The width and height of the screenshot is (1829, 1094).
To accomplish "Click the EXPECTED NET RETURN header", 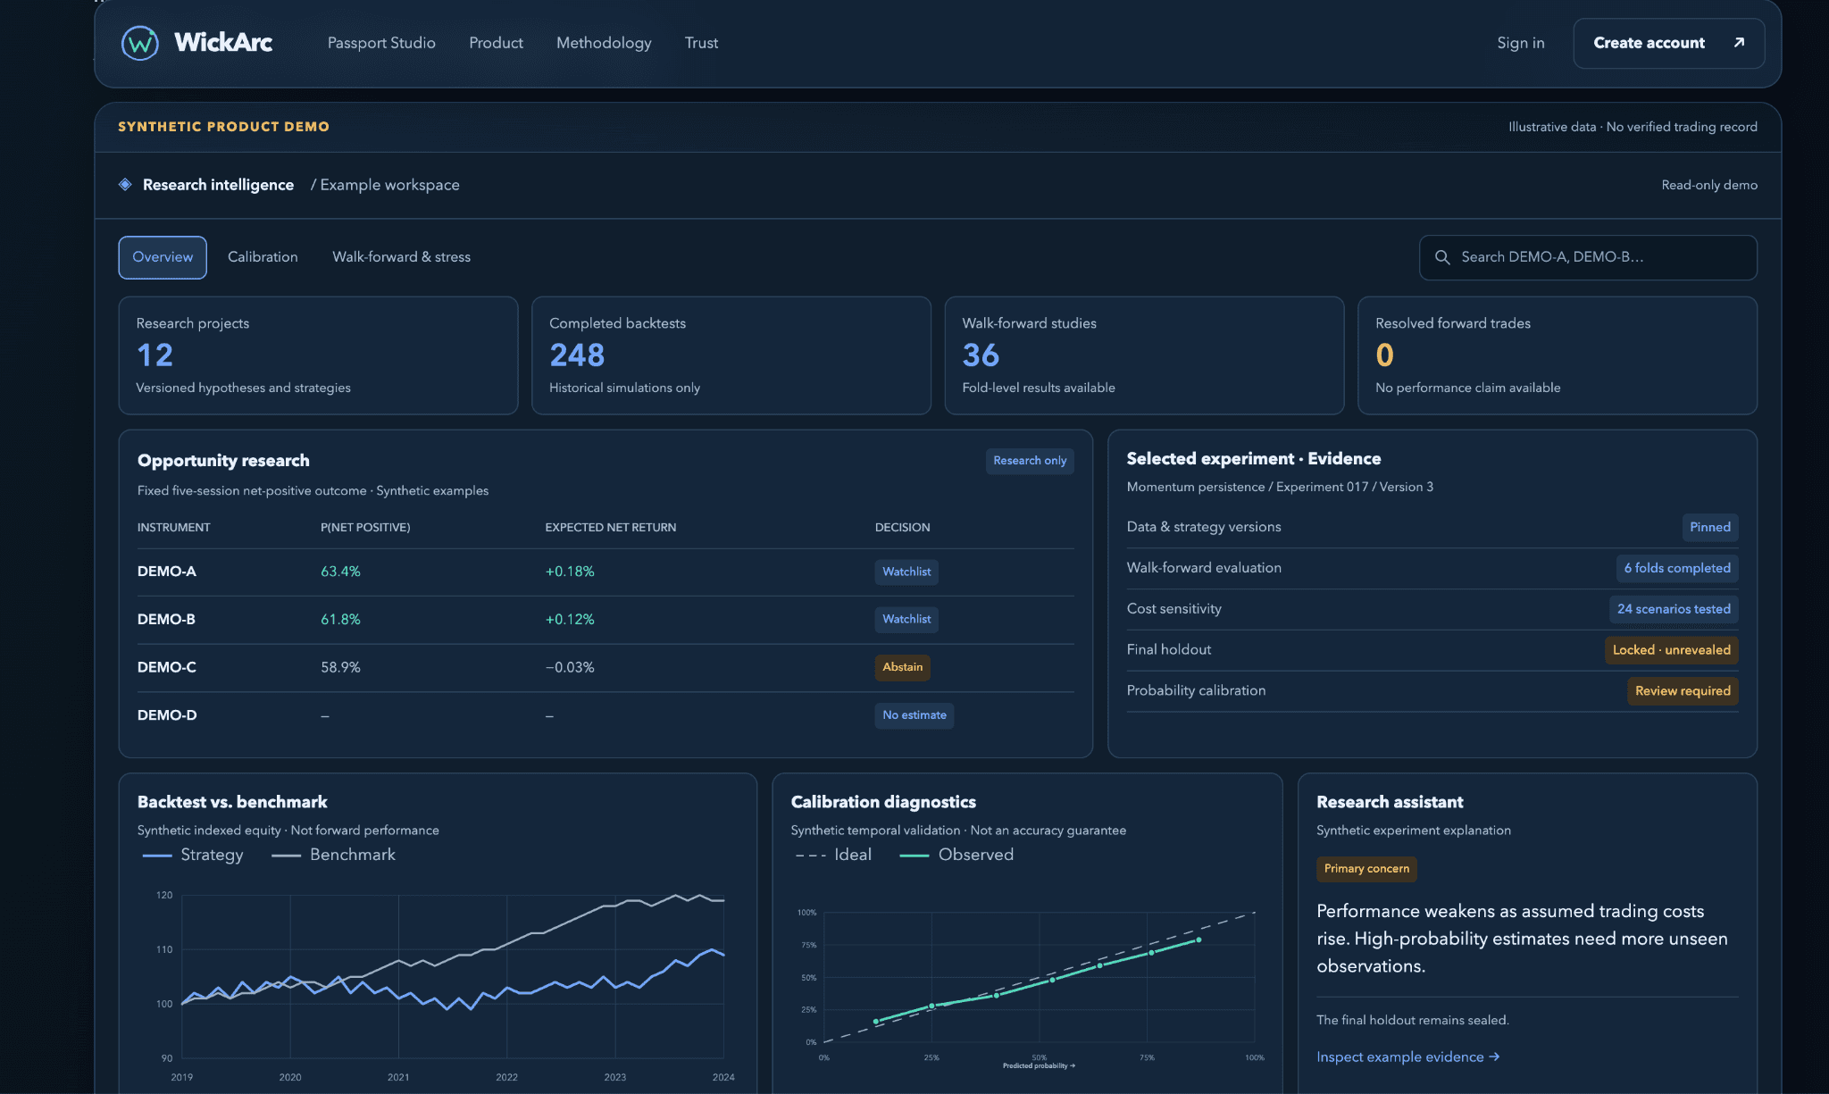I will tap(611, 528).
